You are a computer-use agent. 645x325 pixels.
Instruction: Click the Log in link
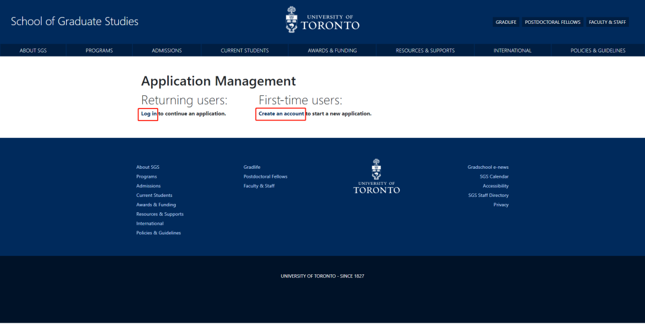tap(149, 114)
